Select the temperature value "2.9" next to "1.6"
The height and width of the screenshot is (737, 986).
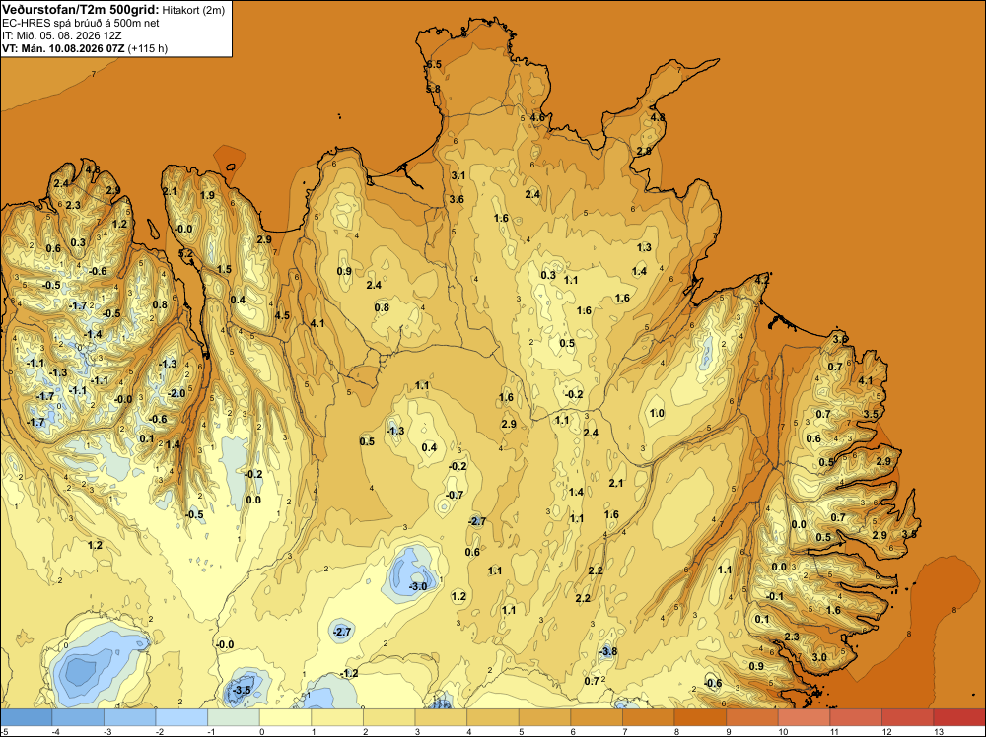coord(509,424)
